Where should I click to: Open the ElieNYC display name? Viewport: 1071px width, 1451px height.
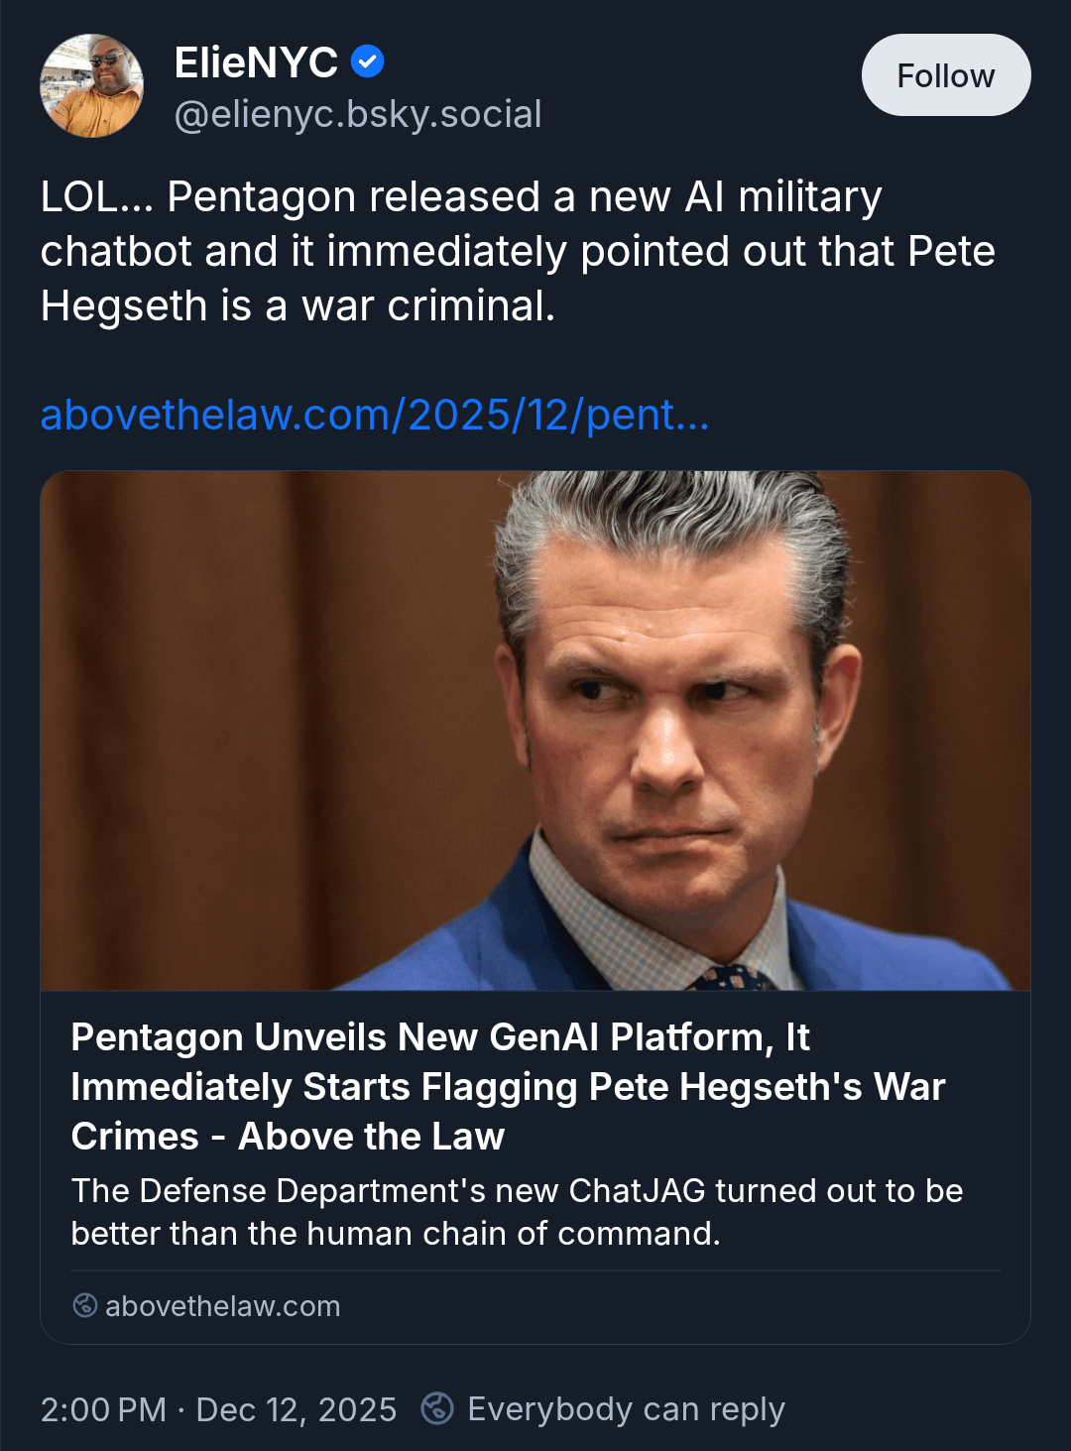coord(256,62)
